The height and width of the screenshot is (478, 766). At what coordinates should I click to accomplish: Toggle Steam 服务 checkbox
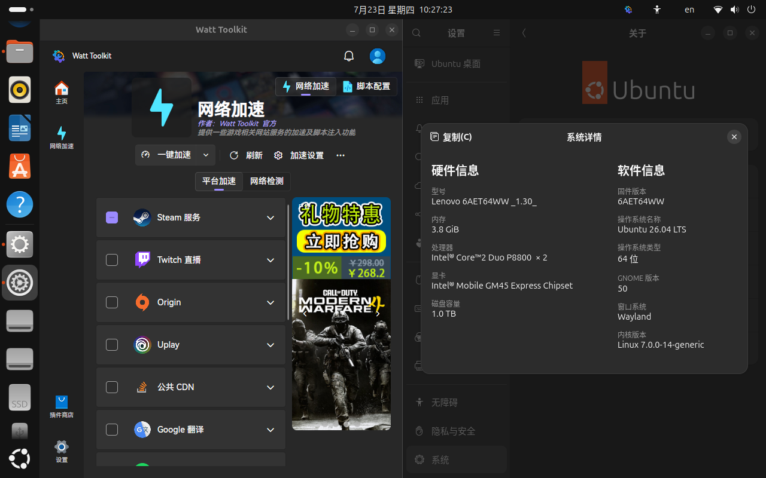coord(112,217)
